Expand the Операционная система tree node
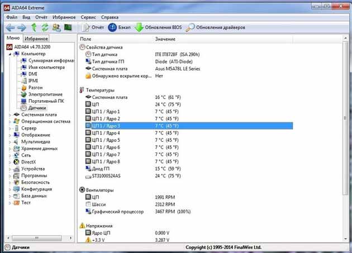Image resolution: width=352 pixels, height=253 pixels. pyautogui.click(x=10, y=122)
